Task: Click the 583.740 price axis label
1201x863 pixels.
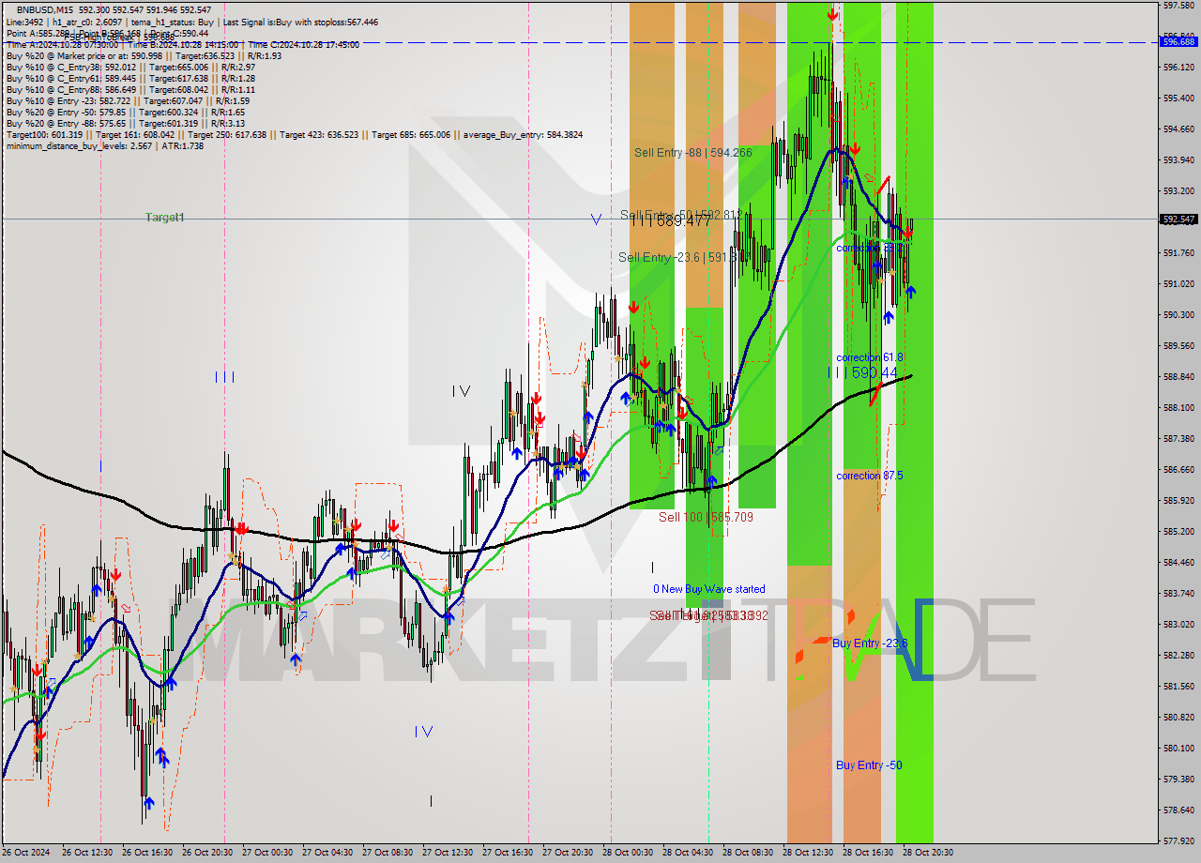Action: pyautogui.click(x=1178, y=594)
